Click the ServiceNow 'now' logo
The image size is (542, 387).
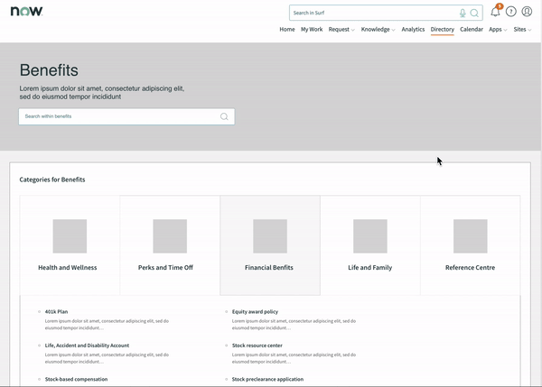point(26,11)
